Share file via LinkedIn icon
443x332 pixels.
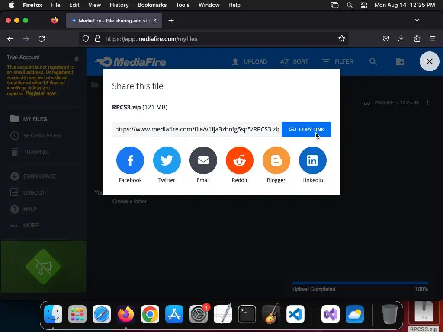point(312,160)
